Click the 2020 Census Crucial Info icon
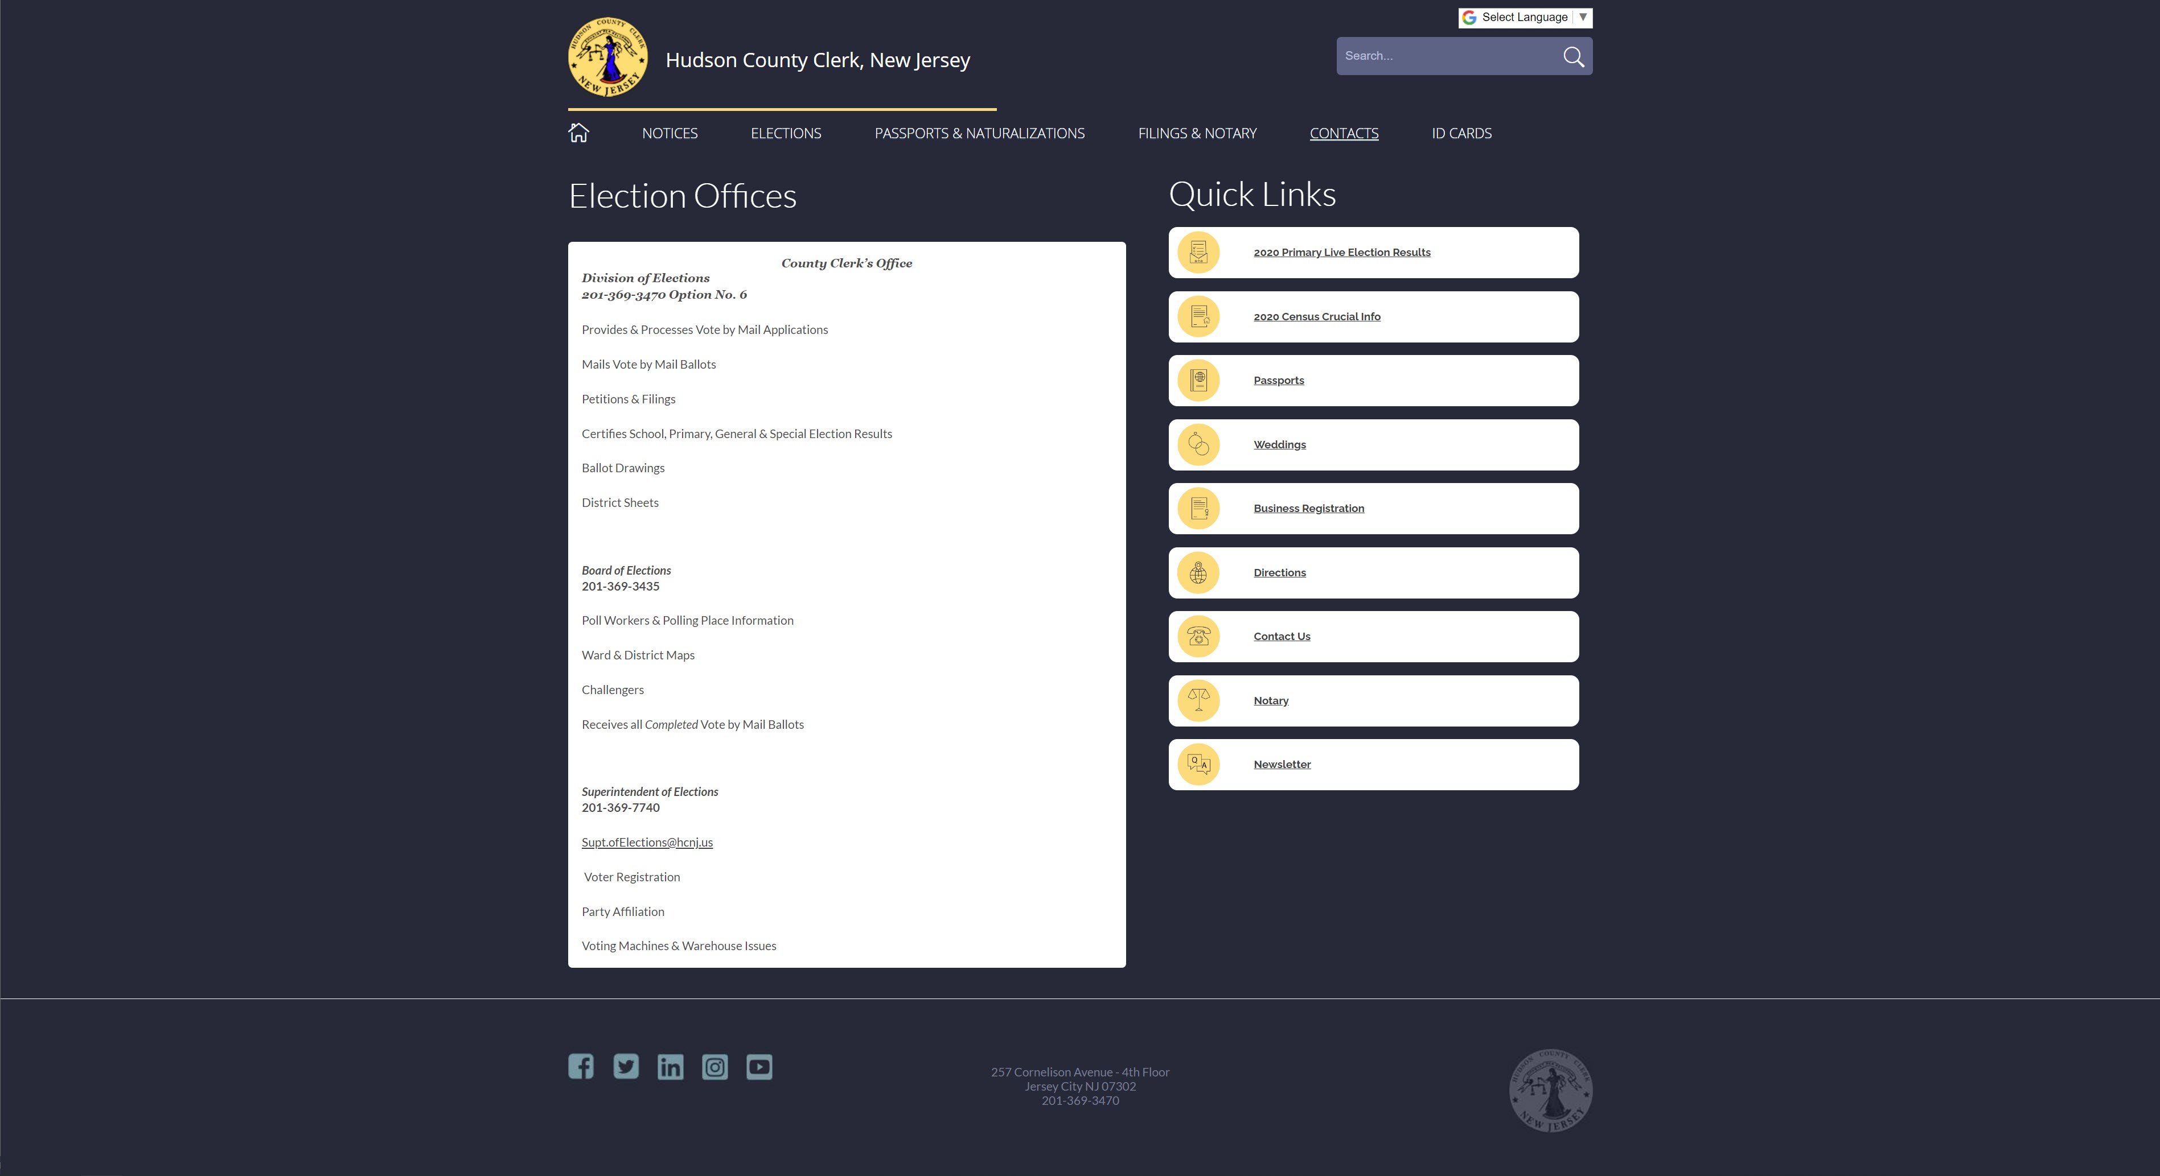 (x=1198, y=317)
